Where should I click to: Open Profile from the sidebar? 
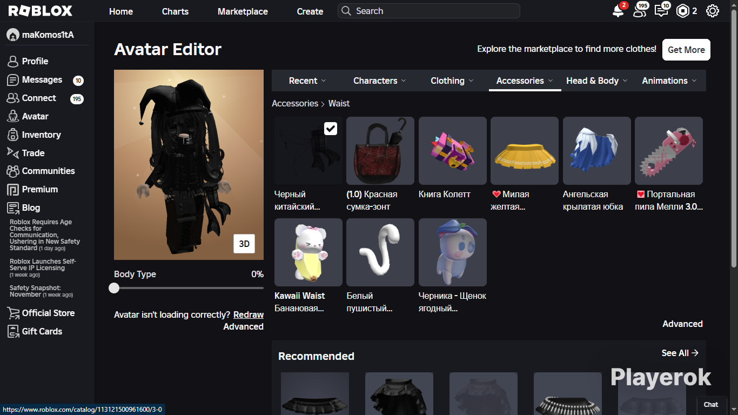pyautogui.click(x=35, y=61)
